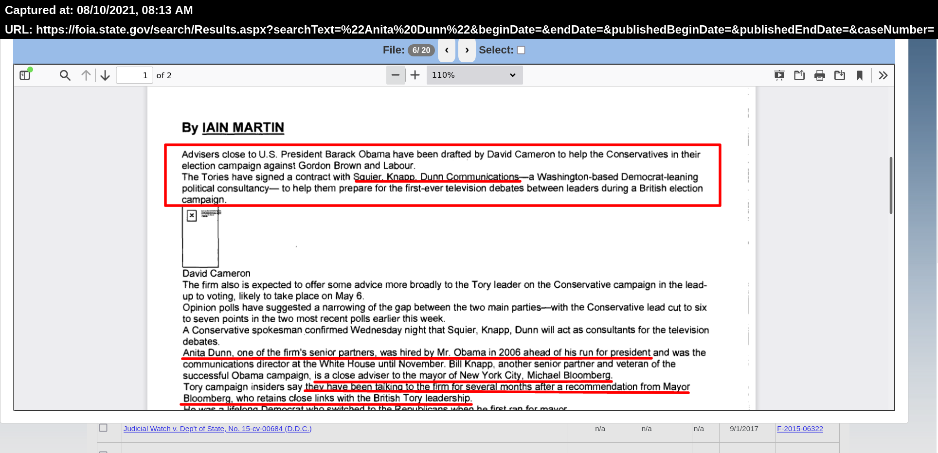The height and width of the screenshot is (453, 938).
Task: Click the 'David Cameron' image caption
Action: 216,273
